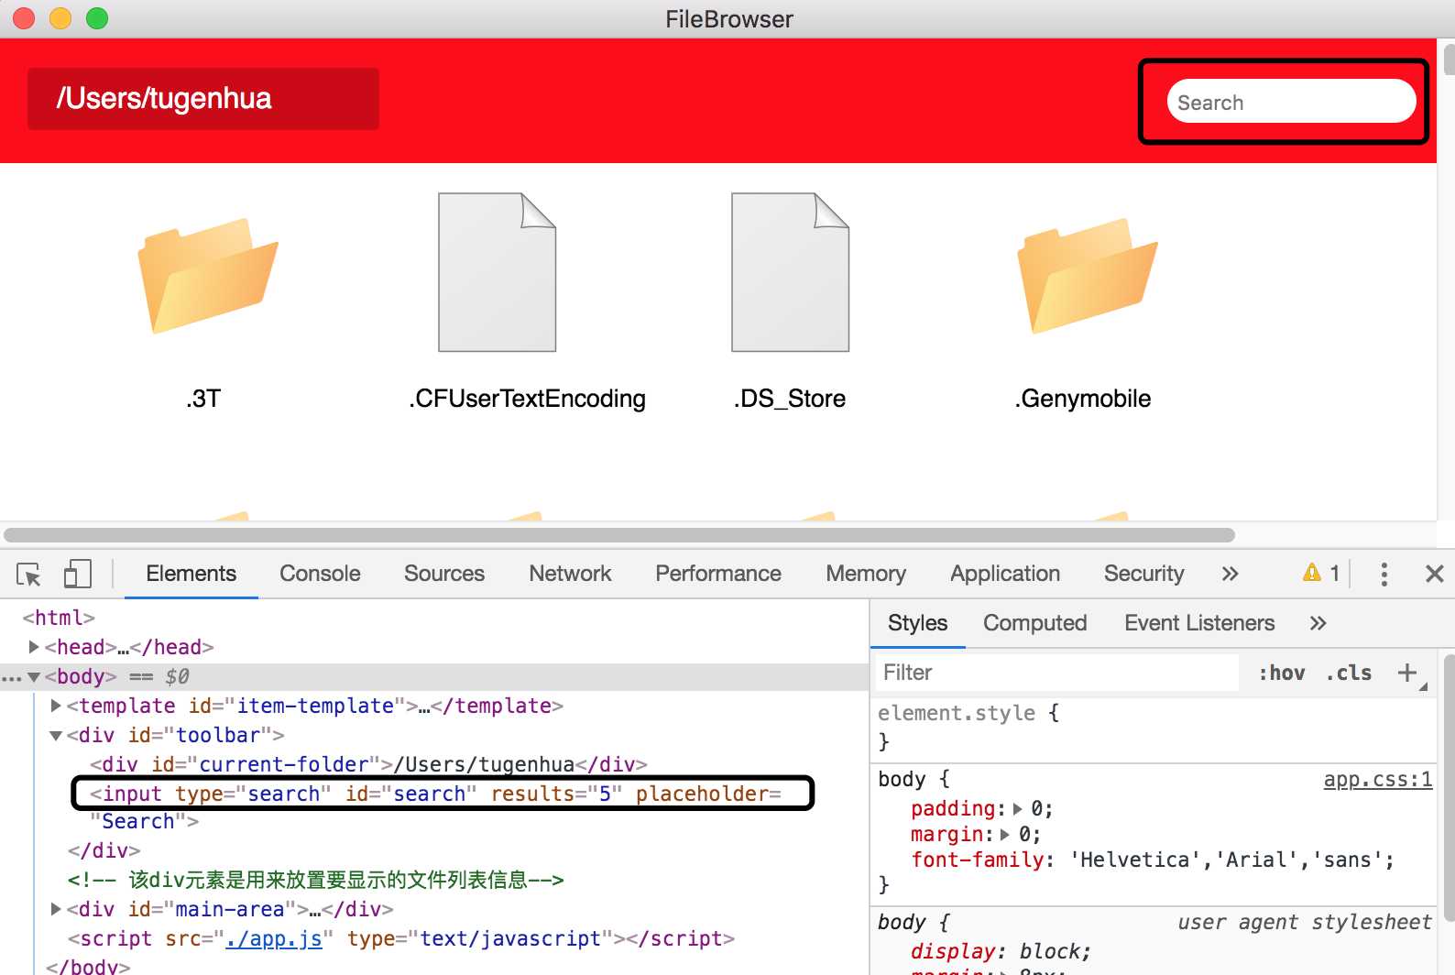The height and width of the screenshot is (975, 1455).
Task: Select the .CFUserTextEncoding file icon
Action: (497, 272)
